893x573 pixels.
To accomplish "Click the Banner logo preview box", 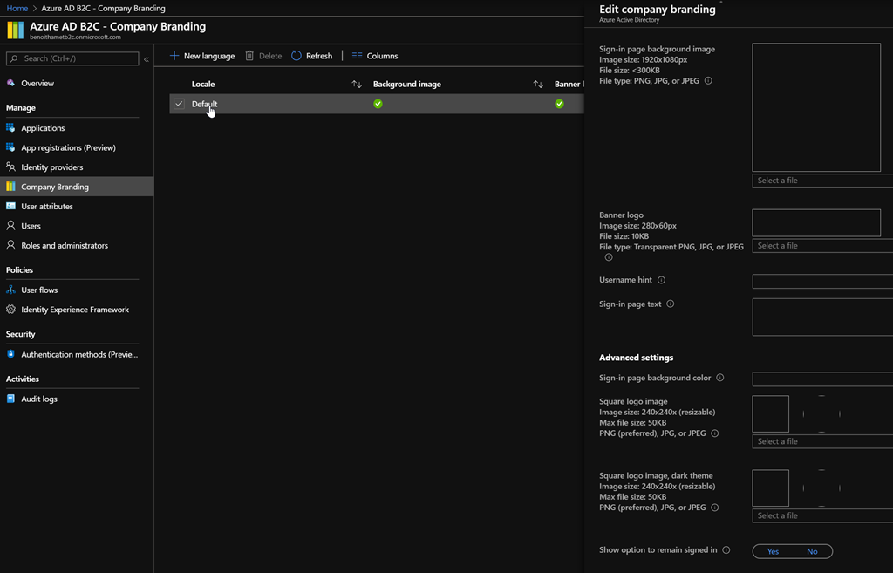I will [816, 222].
